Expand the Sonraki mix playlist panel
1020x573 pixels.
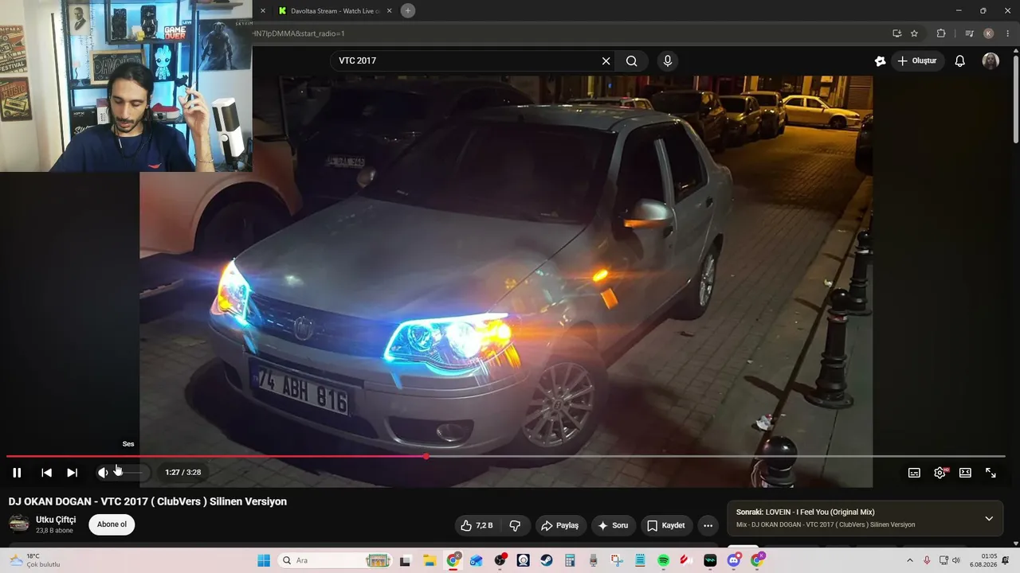point(989,519)
